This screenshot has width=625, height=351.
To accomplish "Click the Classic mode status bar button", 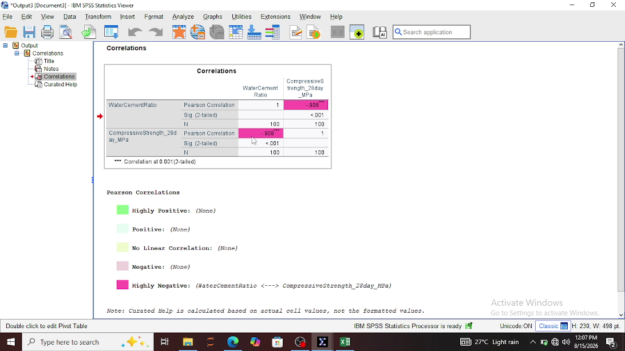I will coord(553,326).
